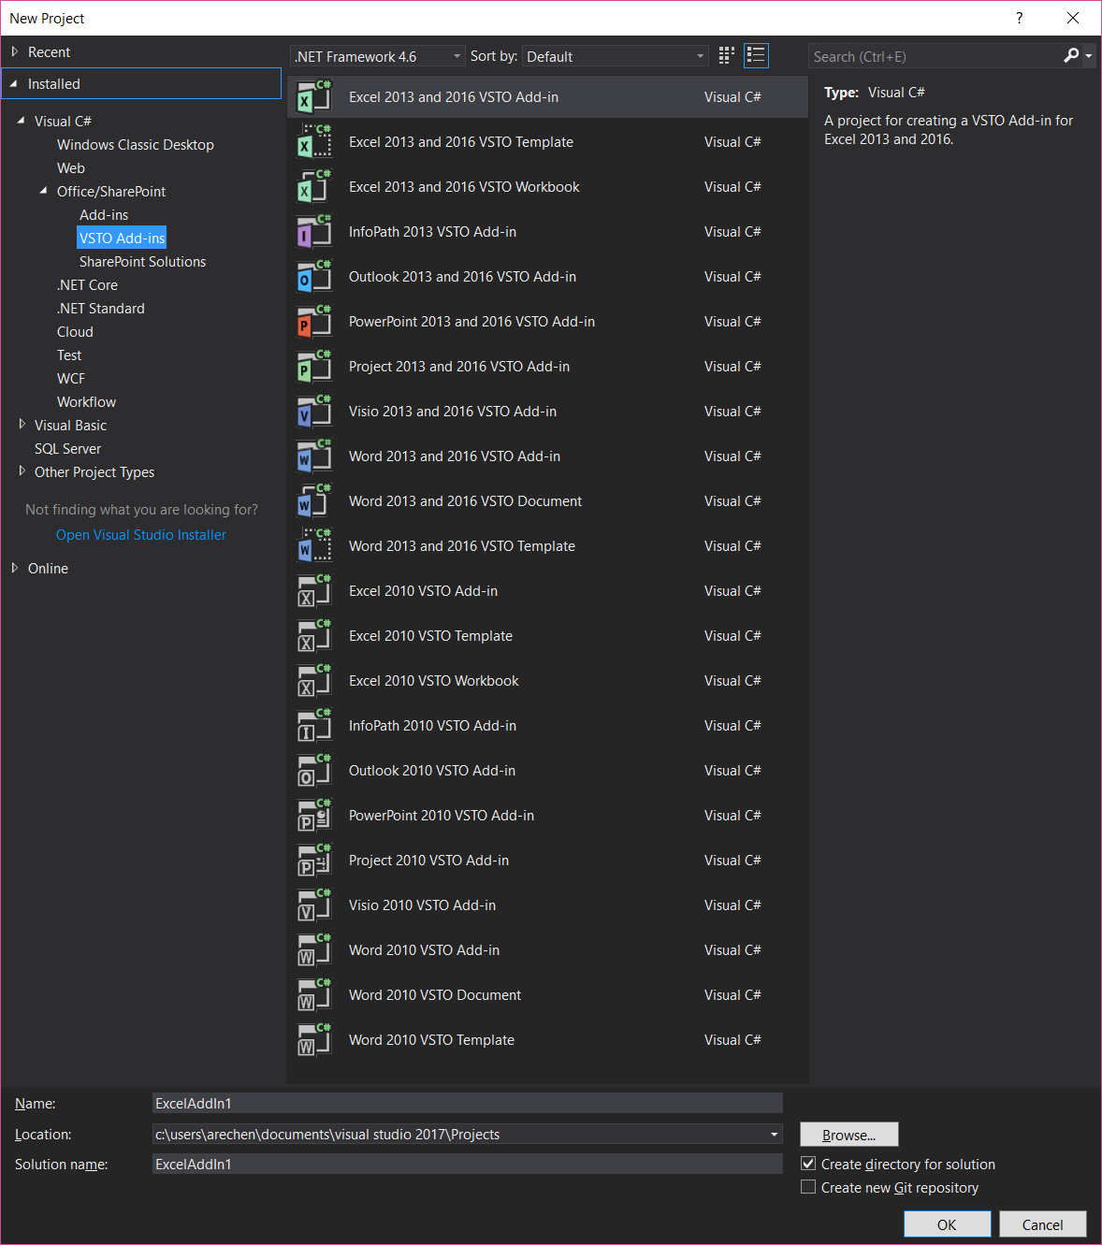Enable Create new Git repository checkbox
This screenshot has height=1245, width=1102.
(x=809, y=1187)
